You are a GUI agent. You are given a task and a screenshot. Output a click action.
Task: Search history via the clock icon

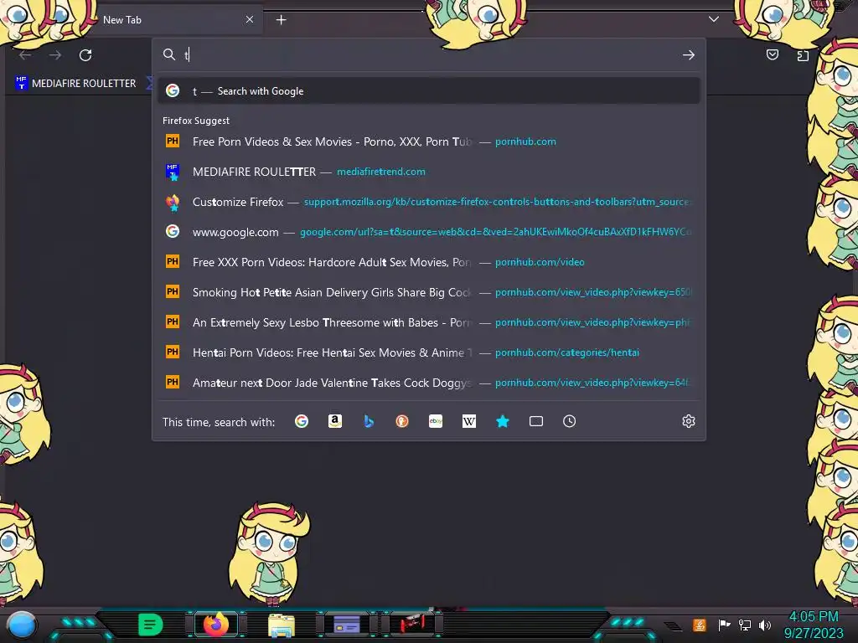[x=569, y=421]
